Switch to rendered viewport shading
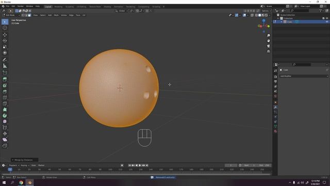This screenshot has height=186, width=330. click(266, 15)
